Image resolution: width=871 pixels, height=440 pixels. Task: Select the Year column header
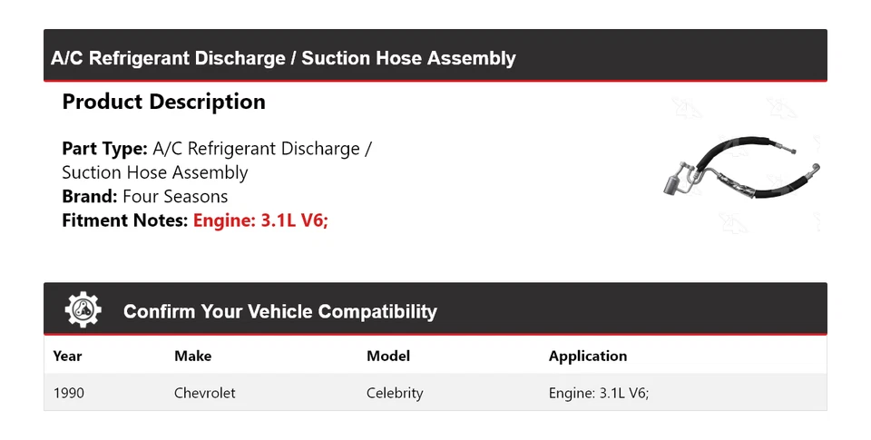point(67,356)
